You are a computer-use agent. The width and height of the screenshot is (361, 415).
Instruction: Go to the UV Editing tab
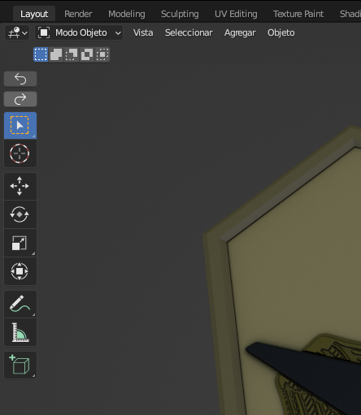(x=236, y=14)
